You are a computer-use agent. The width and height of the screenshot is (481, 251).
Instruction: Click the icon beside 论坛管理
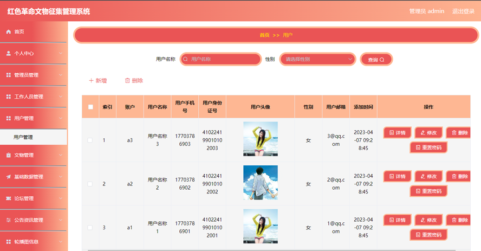coord(9,198)
